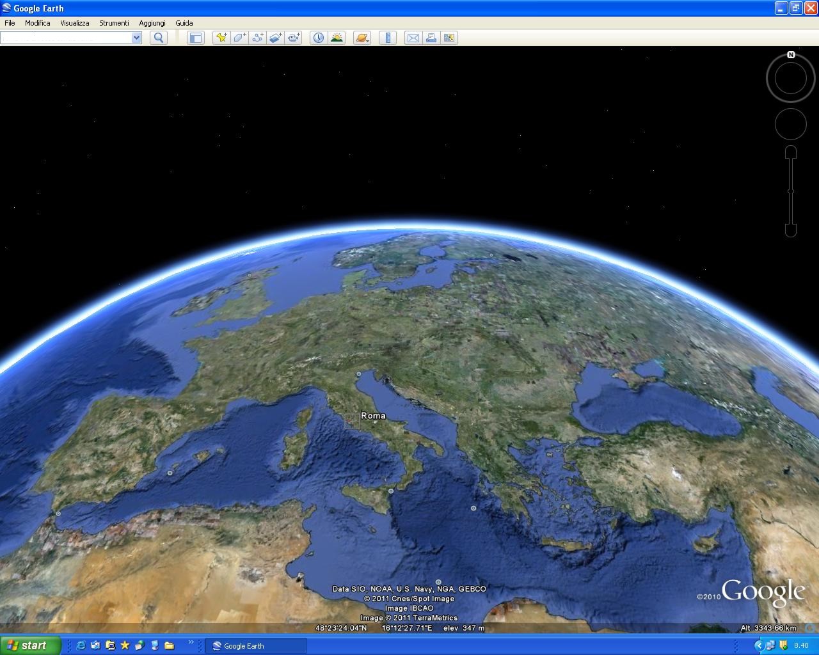Viewport: 819px width, 655px height.
Task: Open the Strumenti menu
Action: click(x=114, y=23)
